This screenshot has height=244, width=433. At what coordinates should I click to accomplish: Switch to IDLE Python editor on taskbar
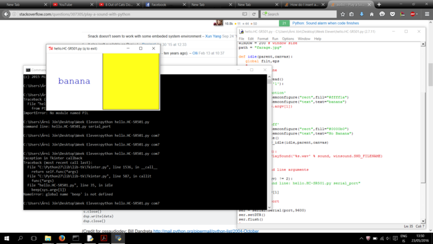point(90,238)
